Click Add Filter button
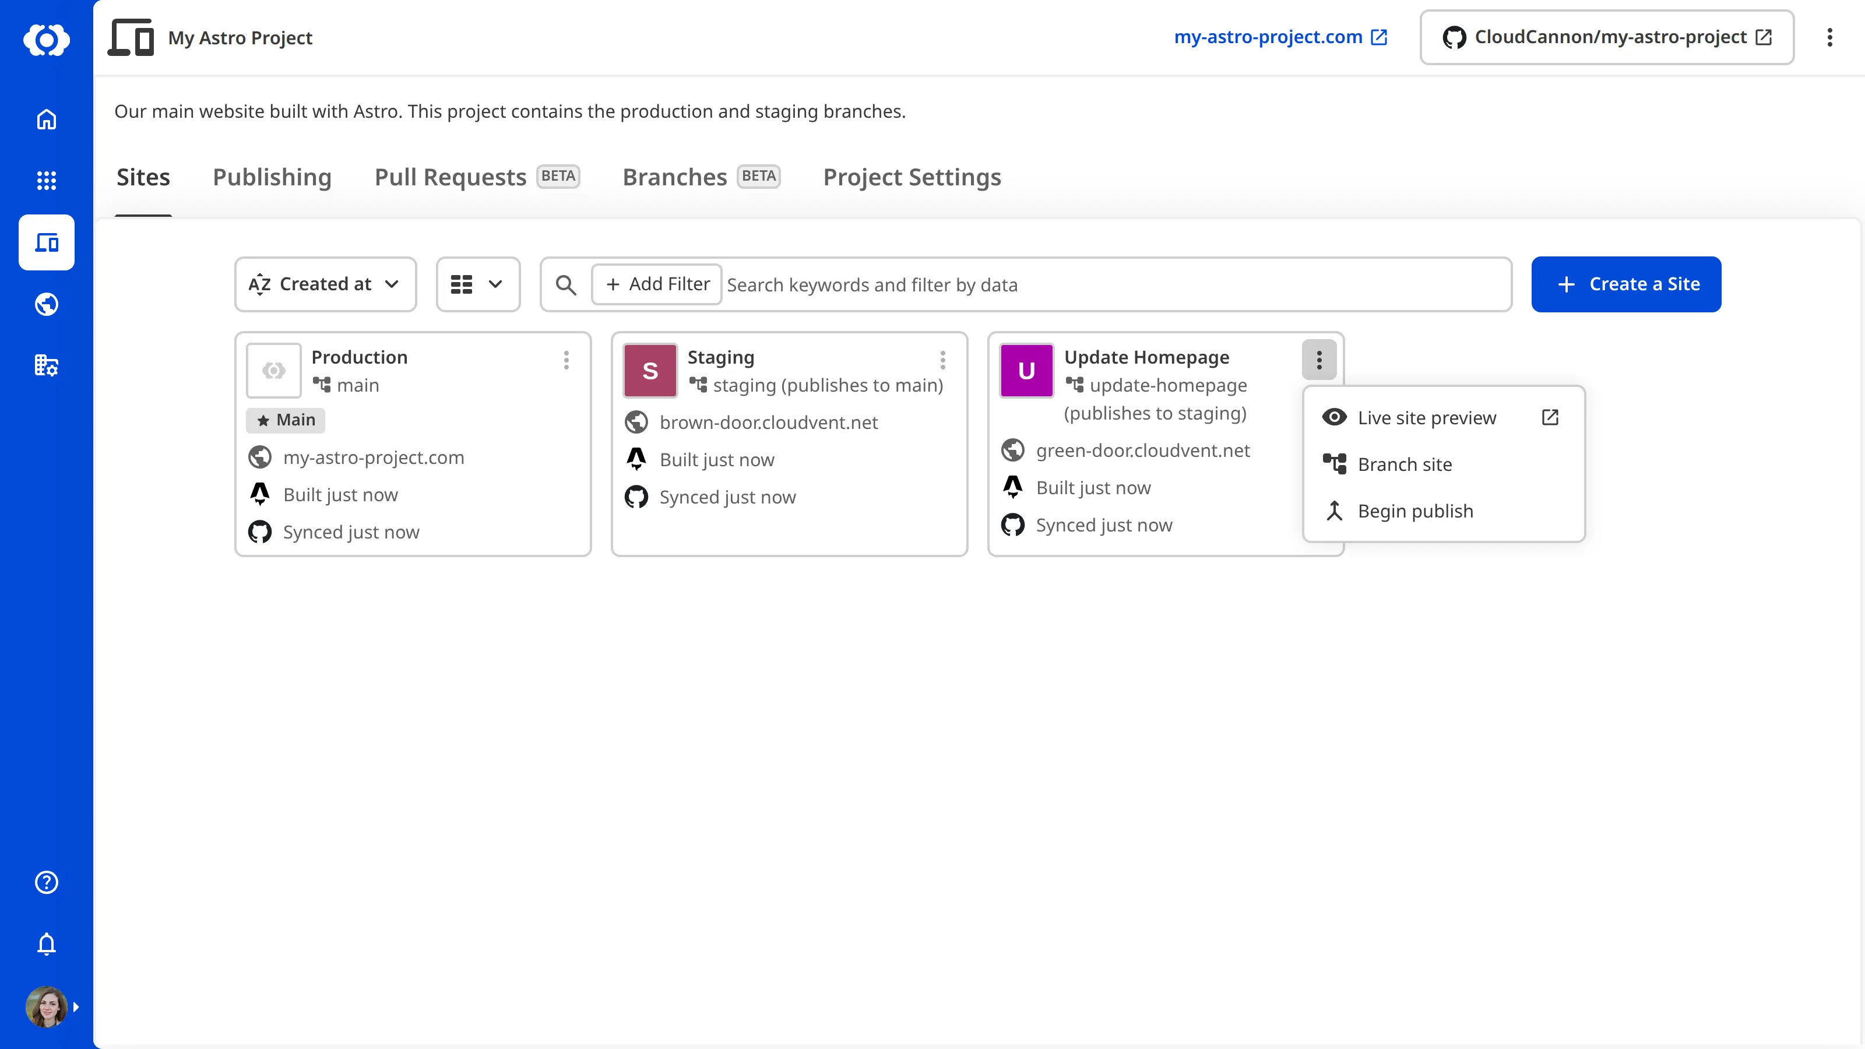The image size is (1865, 1049). click(x=657, y=284)
